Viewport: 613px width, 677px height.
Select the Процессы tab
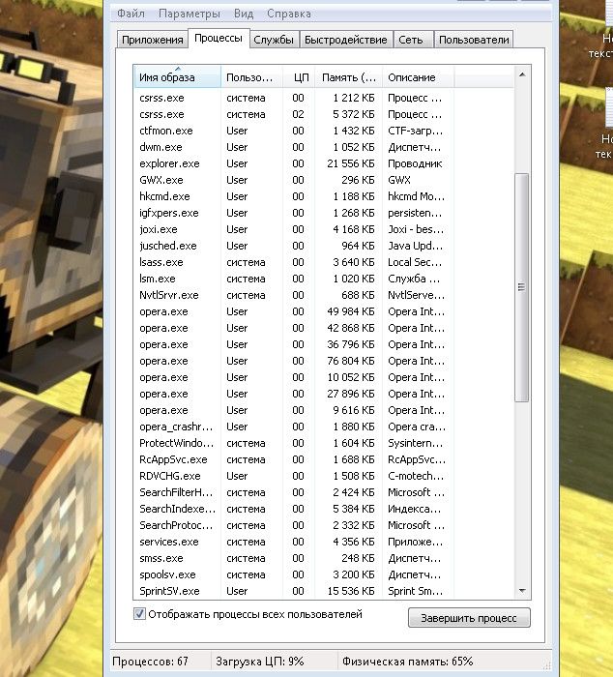tap(219, 38)
